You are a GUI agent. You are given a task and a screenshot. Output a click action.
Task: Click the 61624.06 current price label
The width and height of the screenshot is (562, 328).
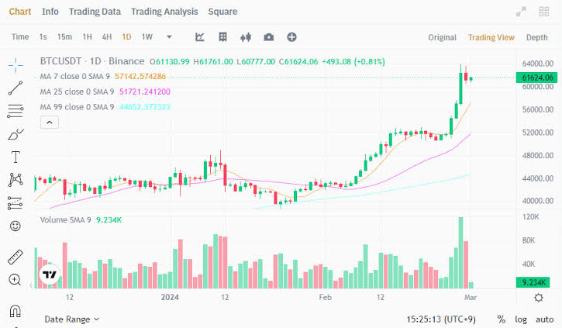537,78
